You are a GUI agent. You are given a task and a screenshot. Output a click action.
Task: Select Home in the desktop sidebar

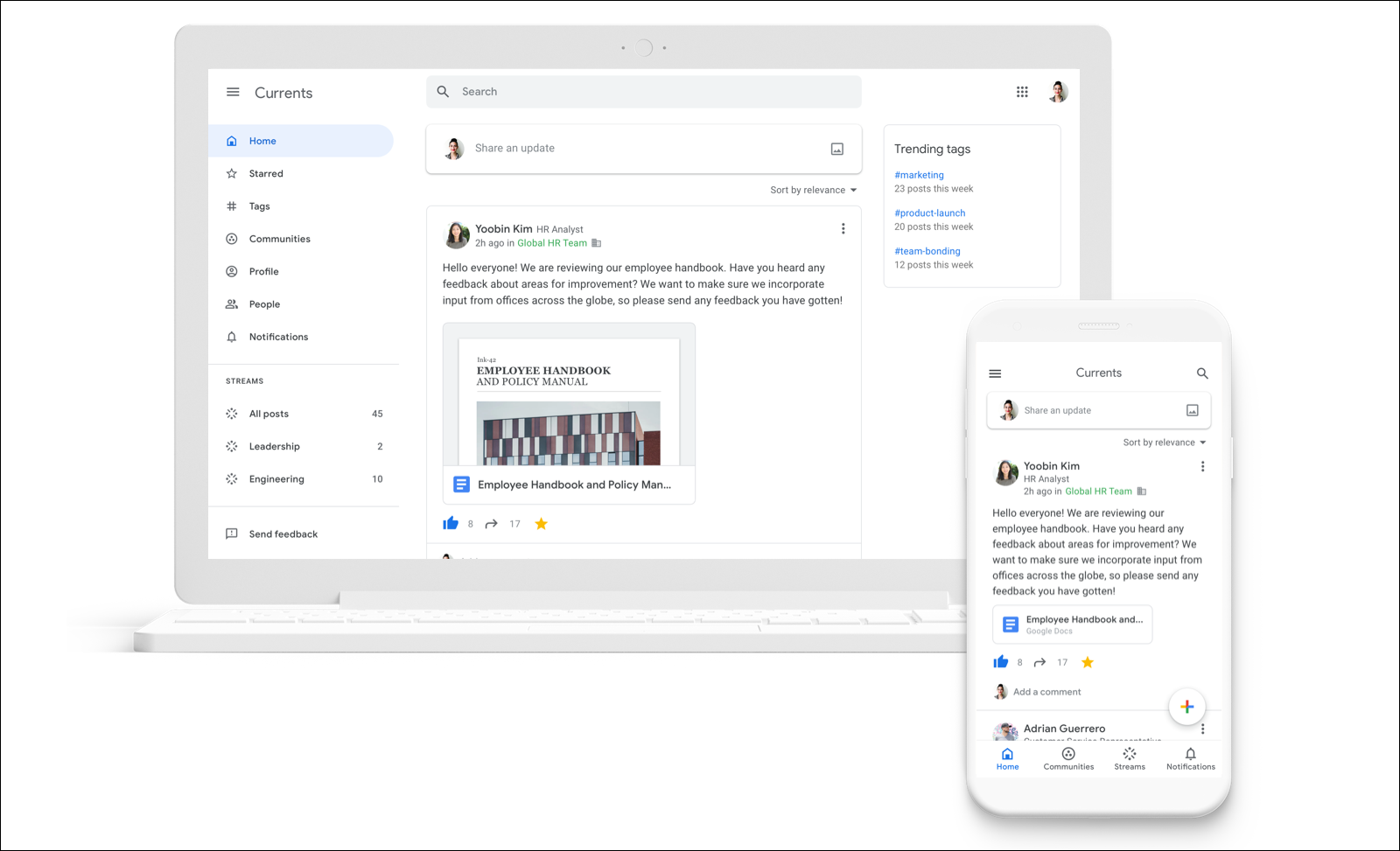click(x=300, y=141)
